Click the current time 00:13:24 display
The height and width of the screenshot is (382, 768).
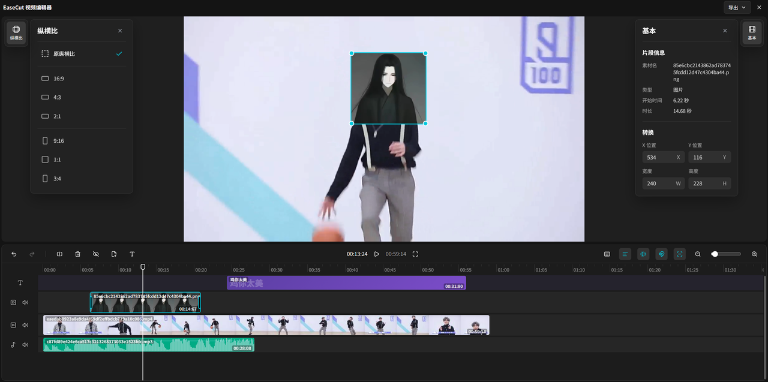coord(357,254)
